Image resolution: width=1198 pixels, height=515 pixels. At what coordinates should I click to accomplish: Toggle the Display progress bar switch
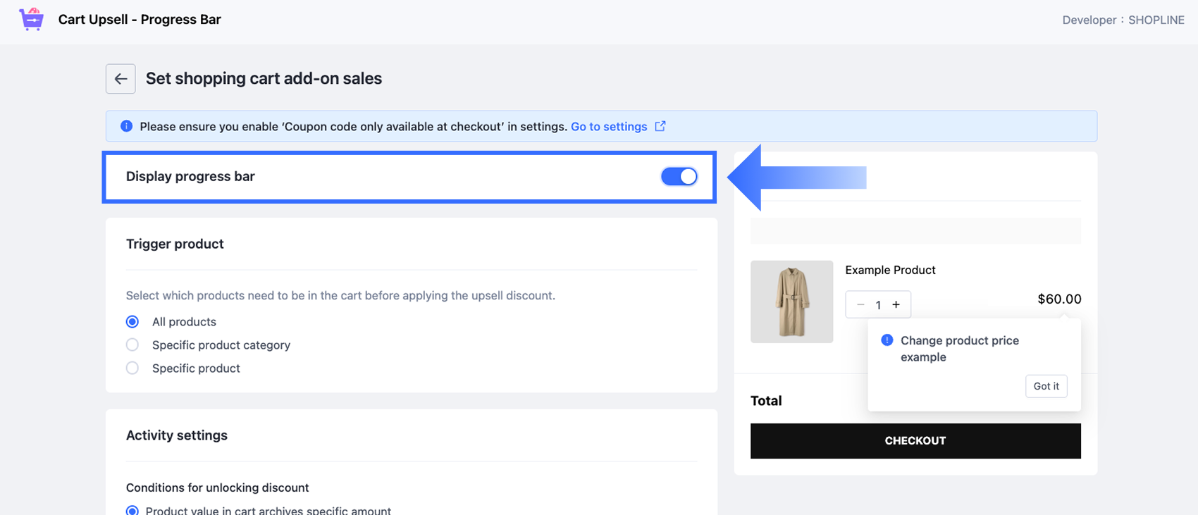coord(679,176)
